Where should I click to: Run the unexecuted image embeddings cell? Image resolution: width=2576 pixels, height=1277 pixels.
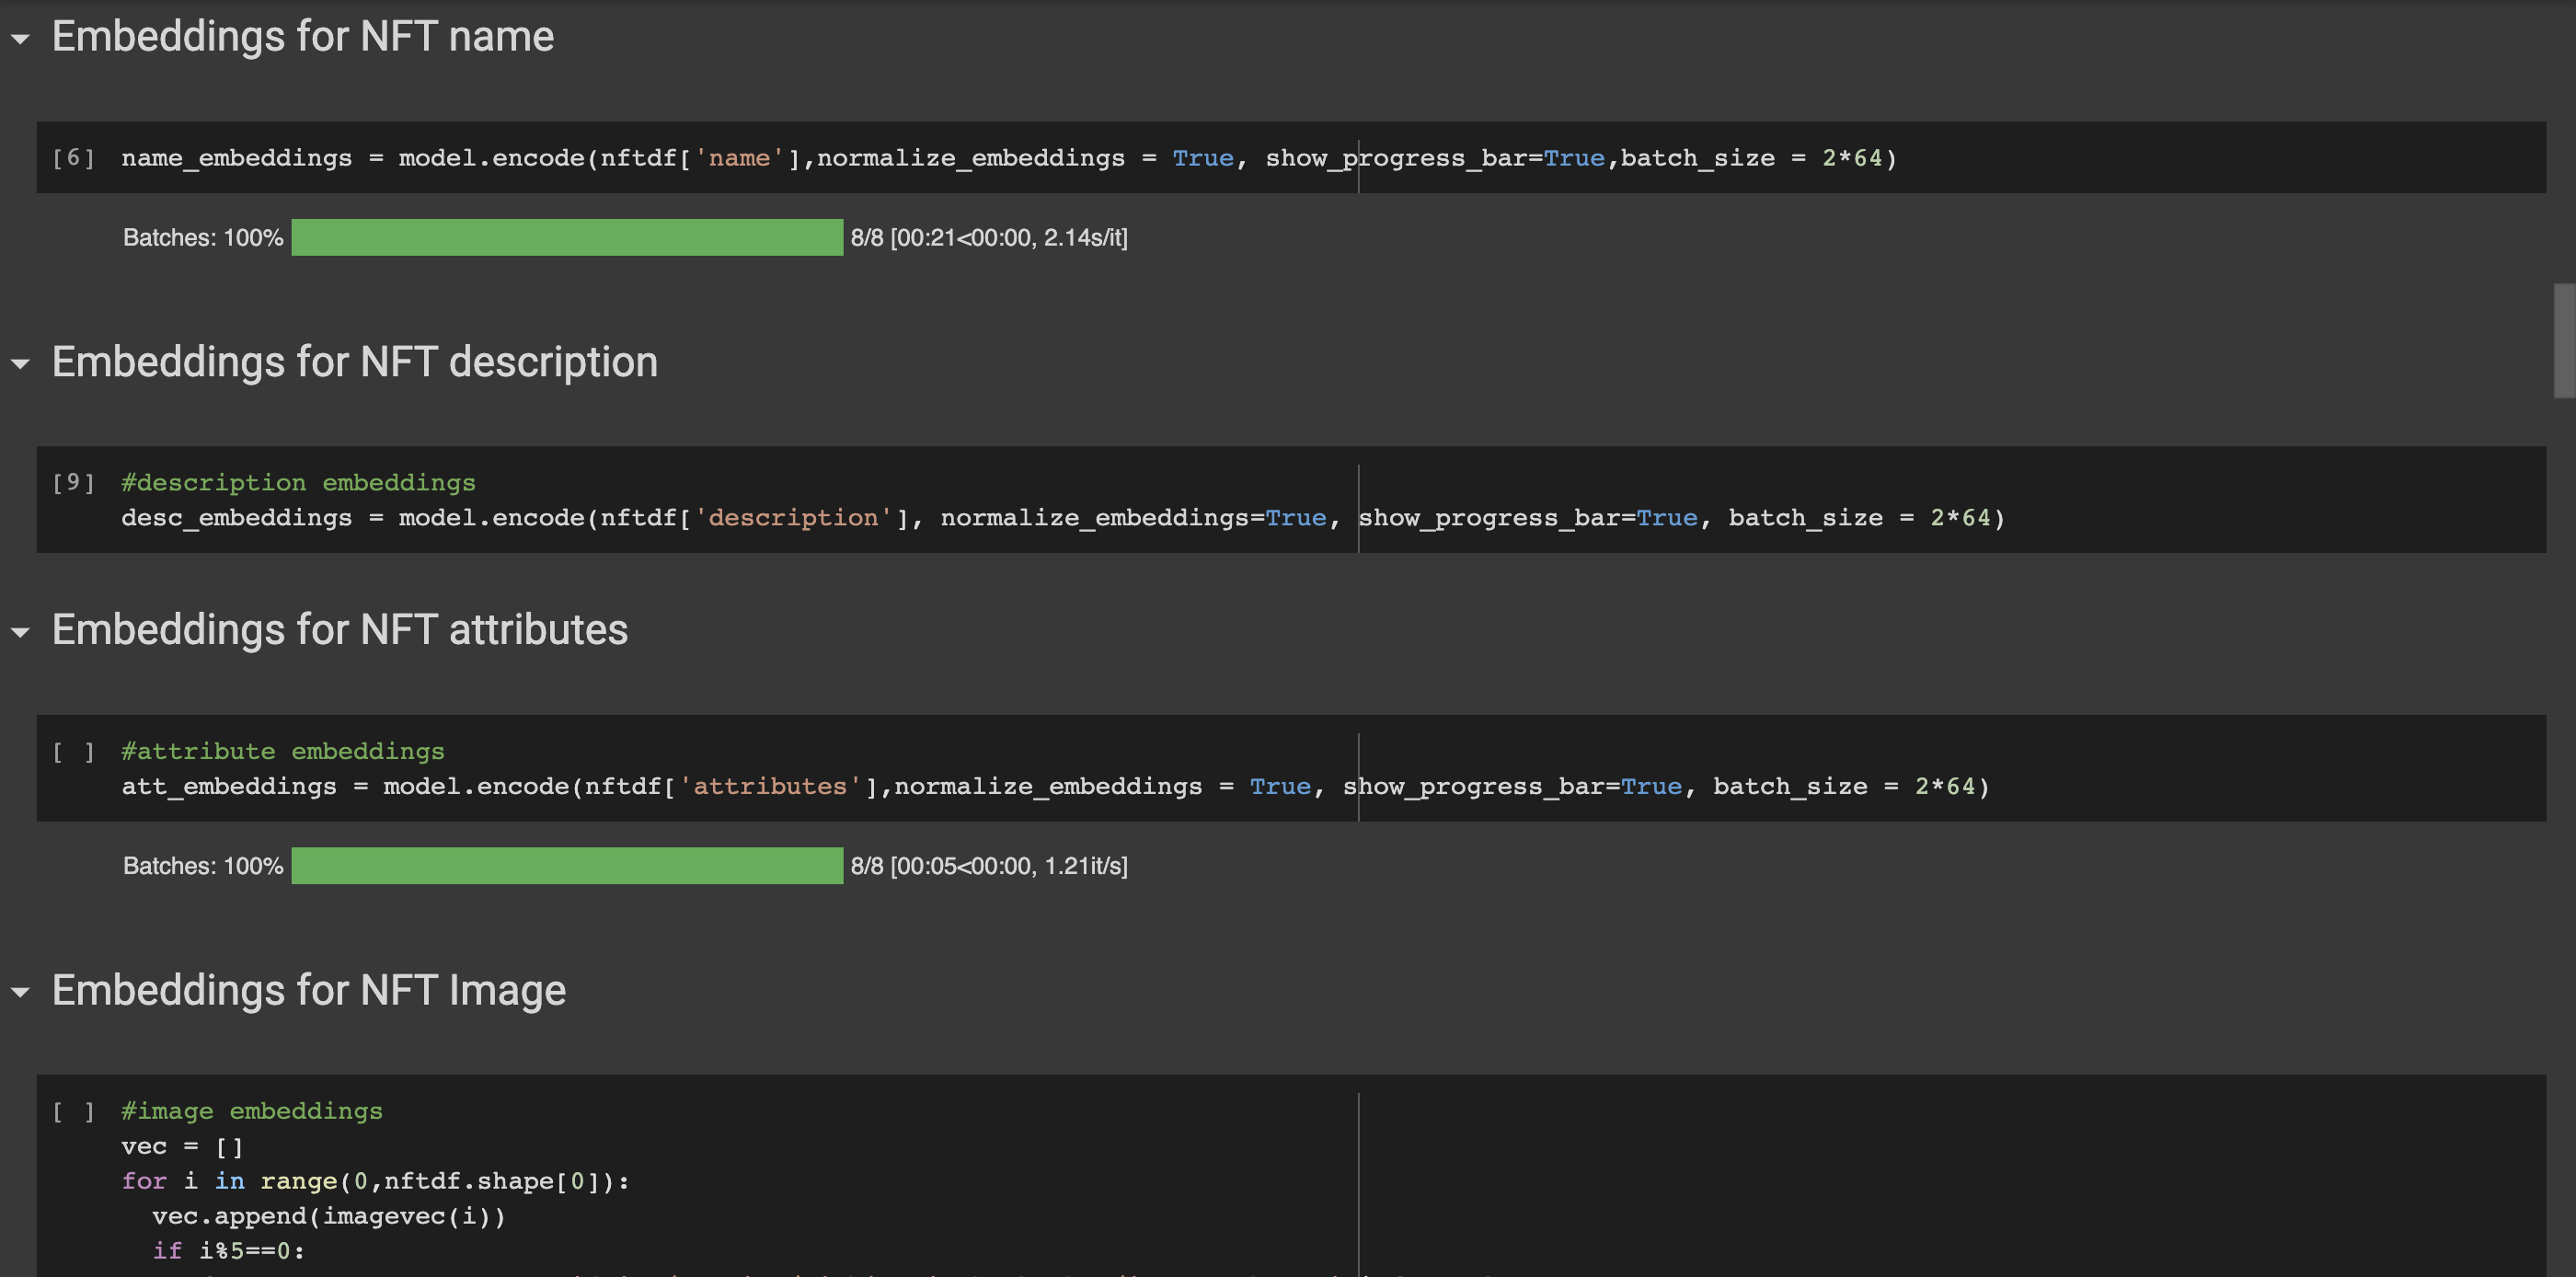click(x=72, y=1111)
